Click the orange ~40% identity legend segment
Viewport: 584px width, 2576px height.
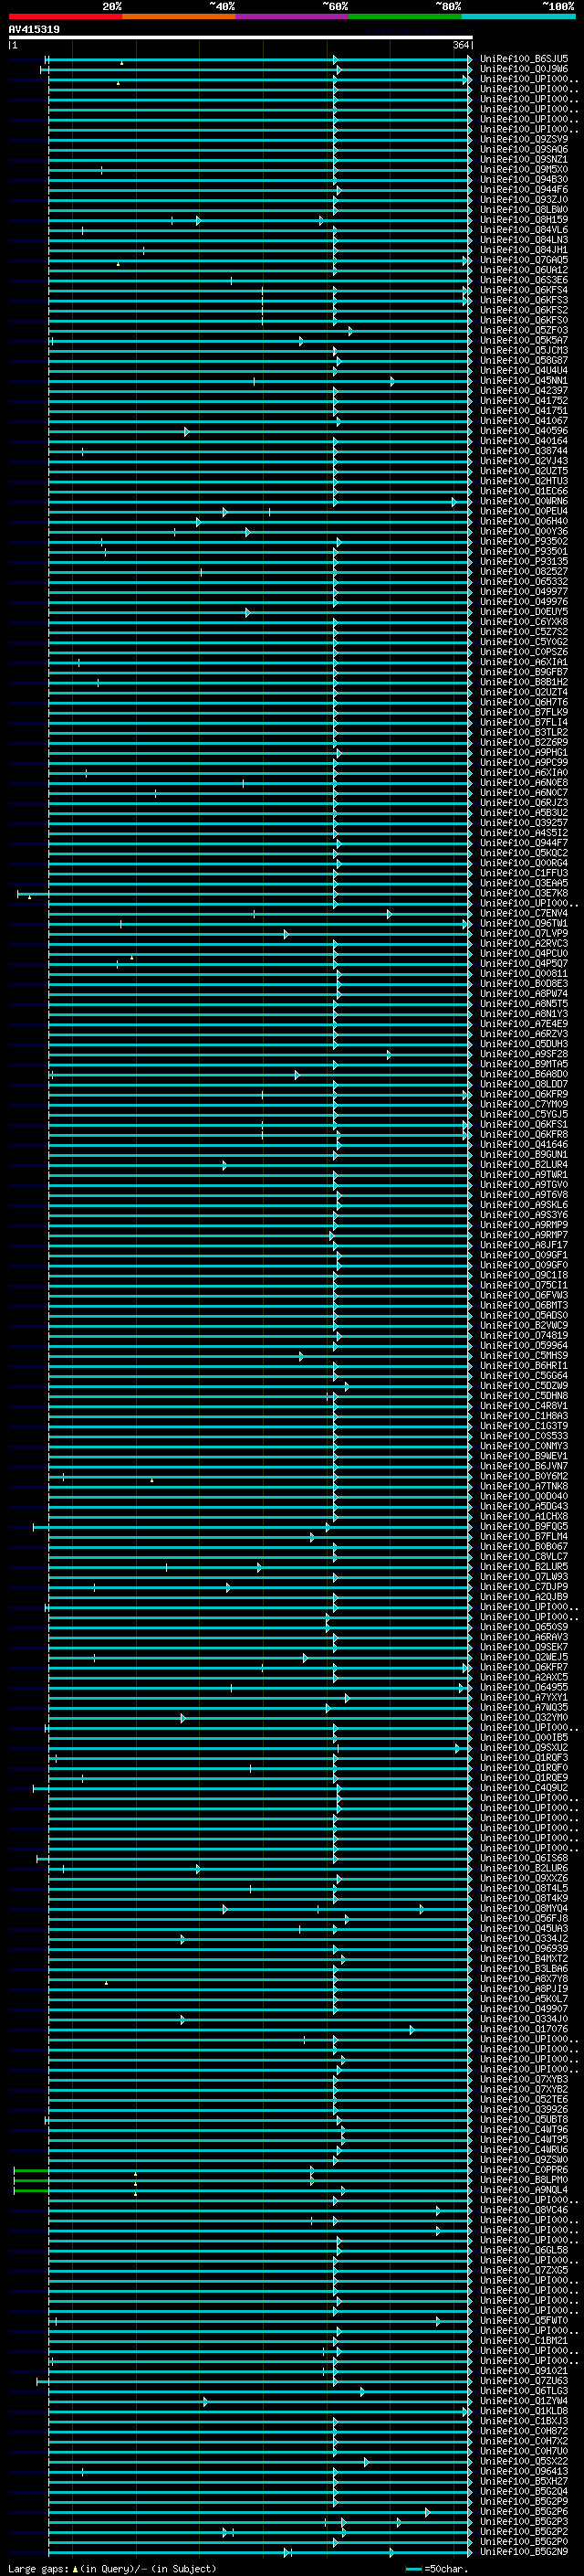point(179,16)
